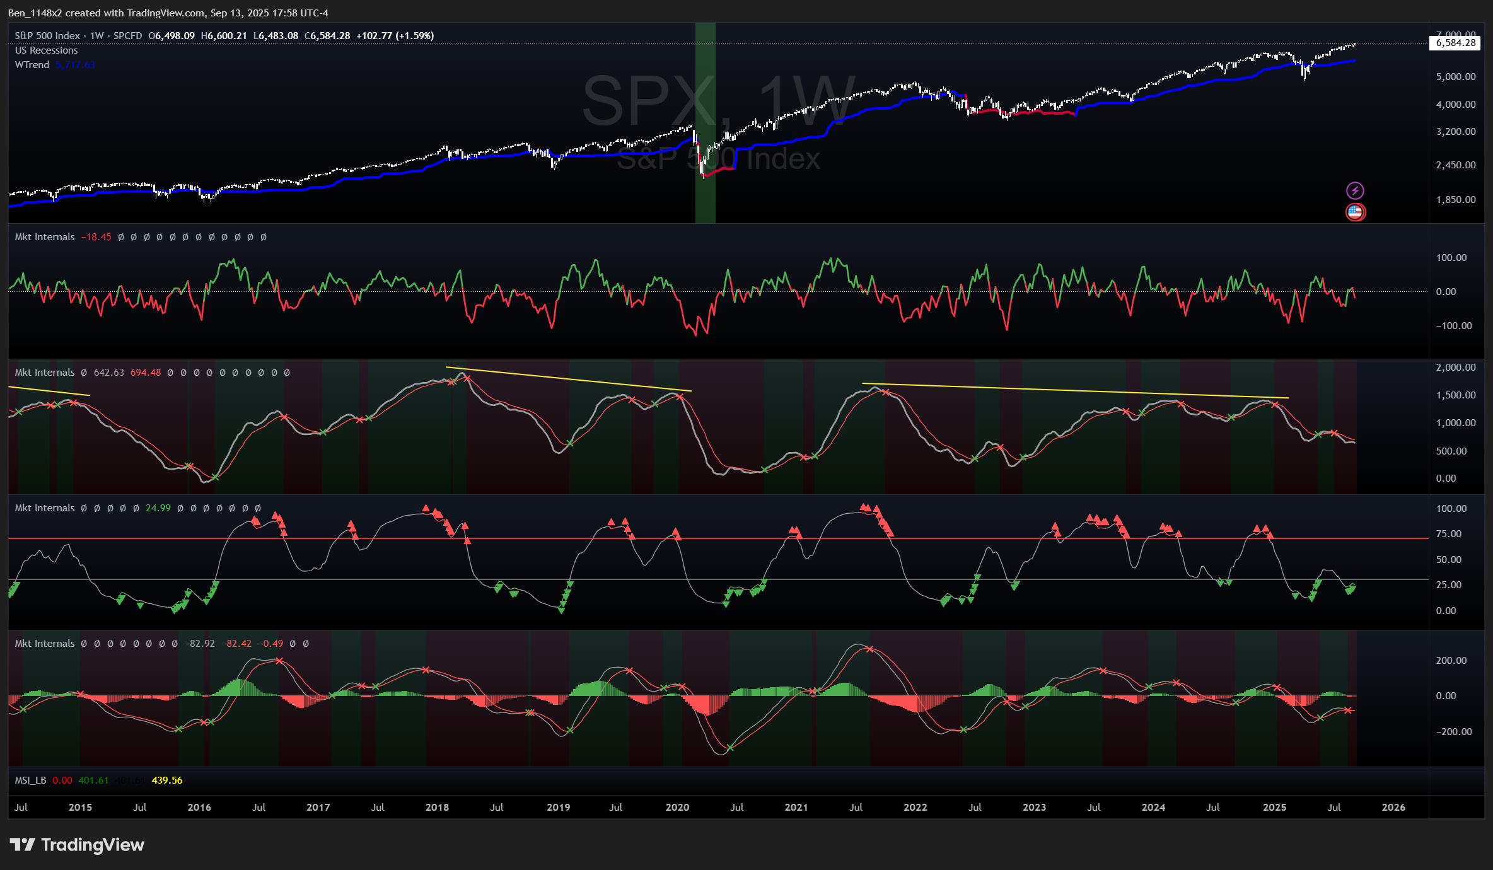1493x870 pixels.
Task: Click the MSI_LB indicator legend
Action: pyautogui.click(x=30, y=780)
